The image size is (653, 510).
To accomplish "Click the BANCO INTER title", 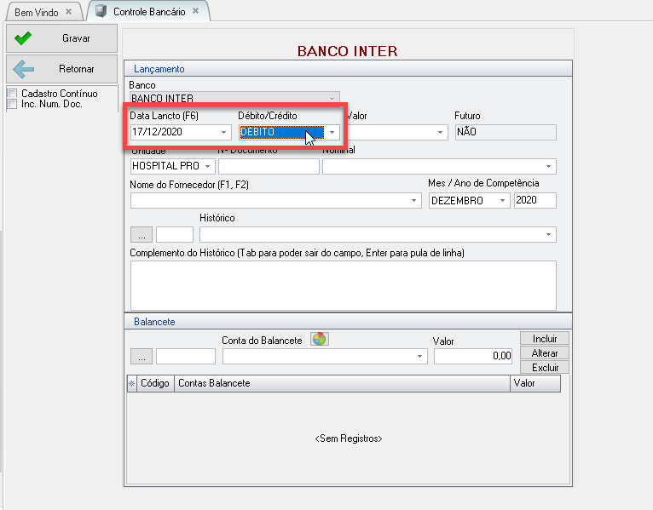I will tap(347, 51).
